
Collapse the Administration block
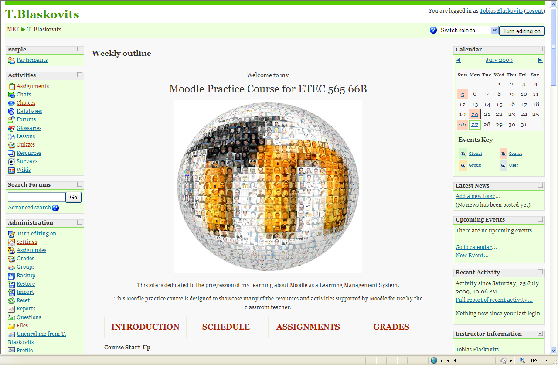(79, 222)
